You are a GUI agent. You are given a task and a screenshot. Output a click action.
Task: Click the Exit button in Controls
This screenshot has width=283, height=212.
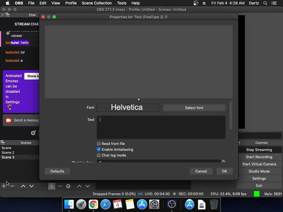pyautogui.click(x=259, y=185)
